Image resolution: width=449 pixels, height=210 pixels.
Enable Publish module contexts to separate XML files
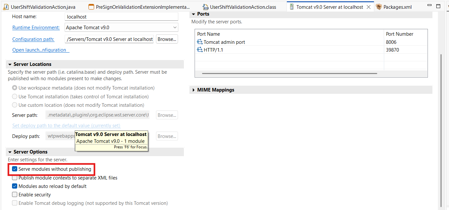[x=15, y=178]
